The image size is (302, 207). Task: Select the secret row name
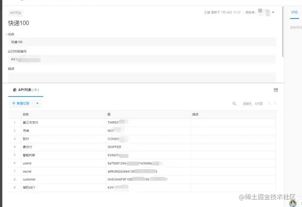tap(27, 171)
